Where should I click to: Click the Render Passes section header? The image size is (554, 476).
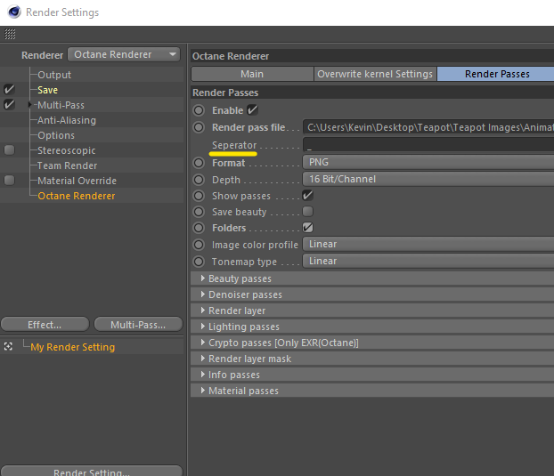tap(372, 93)
